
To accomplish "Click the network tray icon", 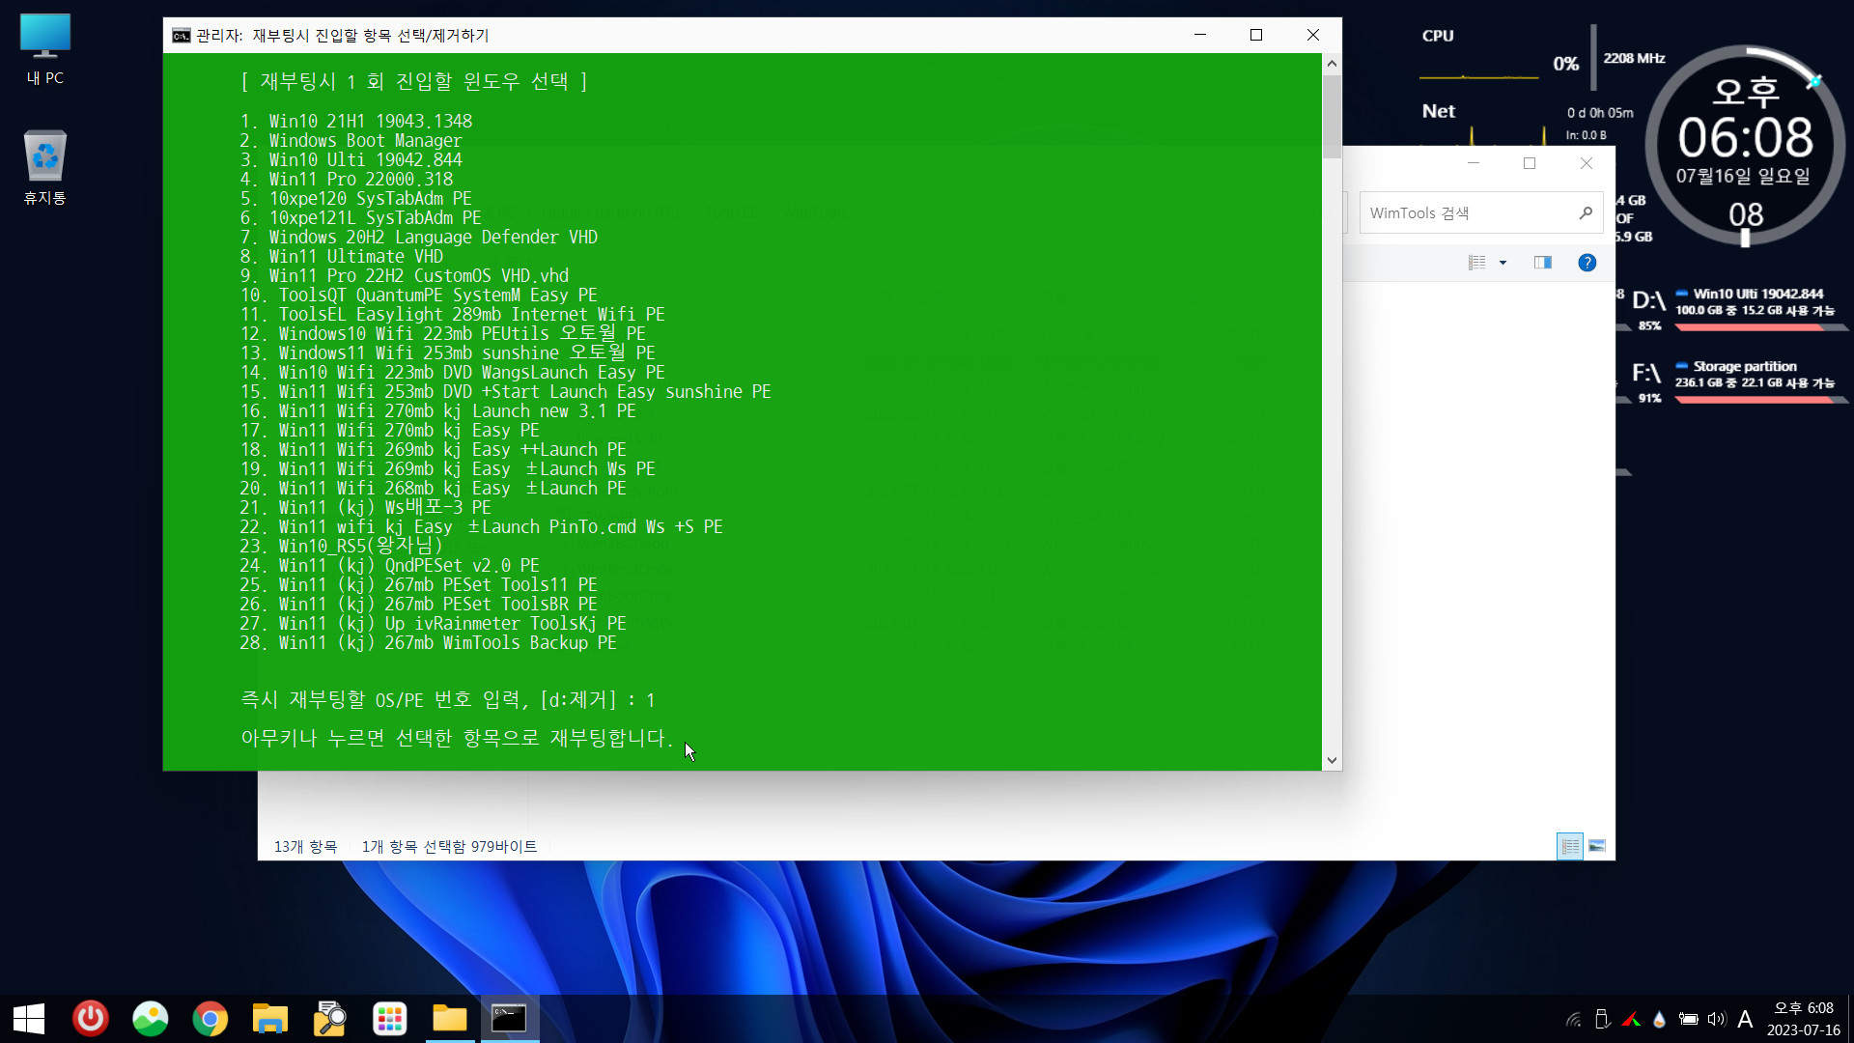I will [x=1574, y=1019].
